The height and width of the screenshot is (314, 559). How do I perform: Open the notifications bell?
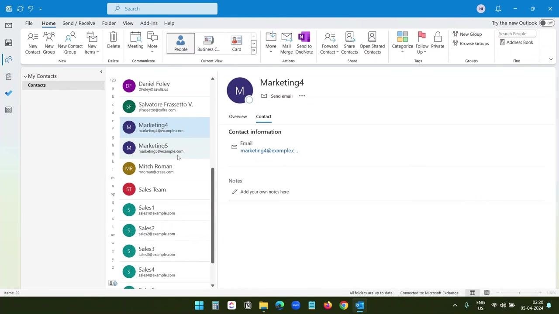[498, 9]
